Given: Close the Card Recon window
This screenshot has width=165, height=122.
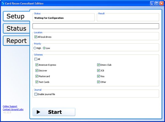Looking at the screenshot, I should click(x=161, y=3).
